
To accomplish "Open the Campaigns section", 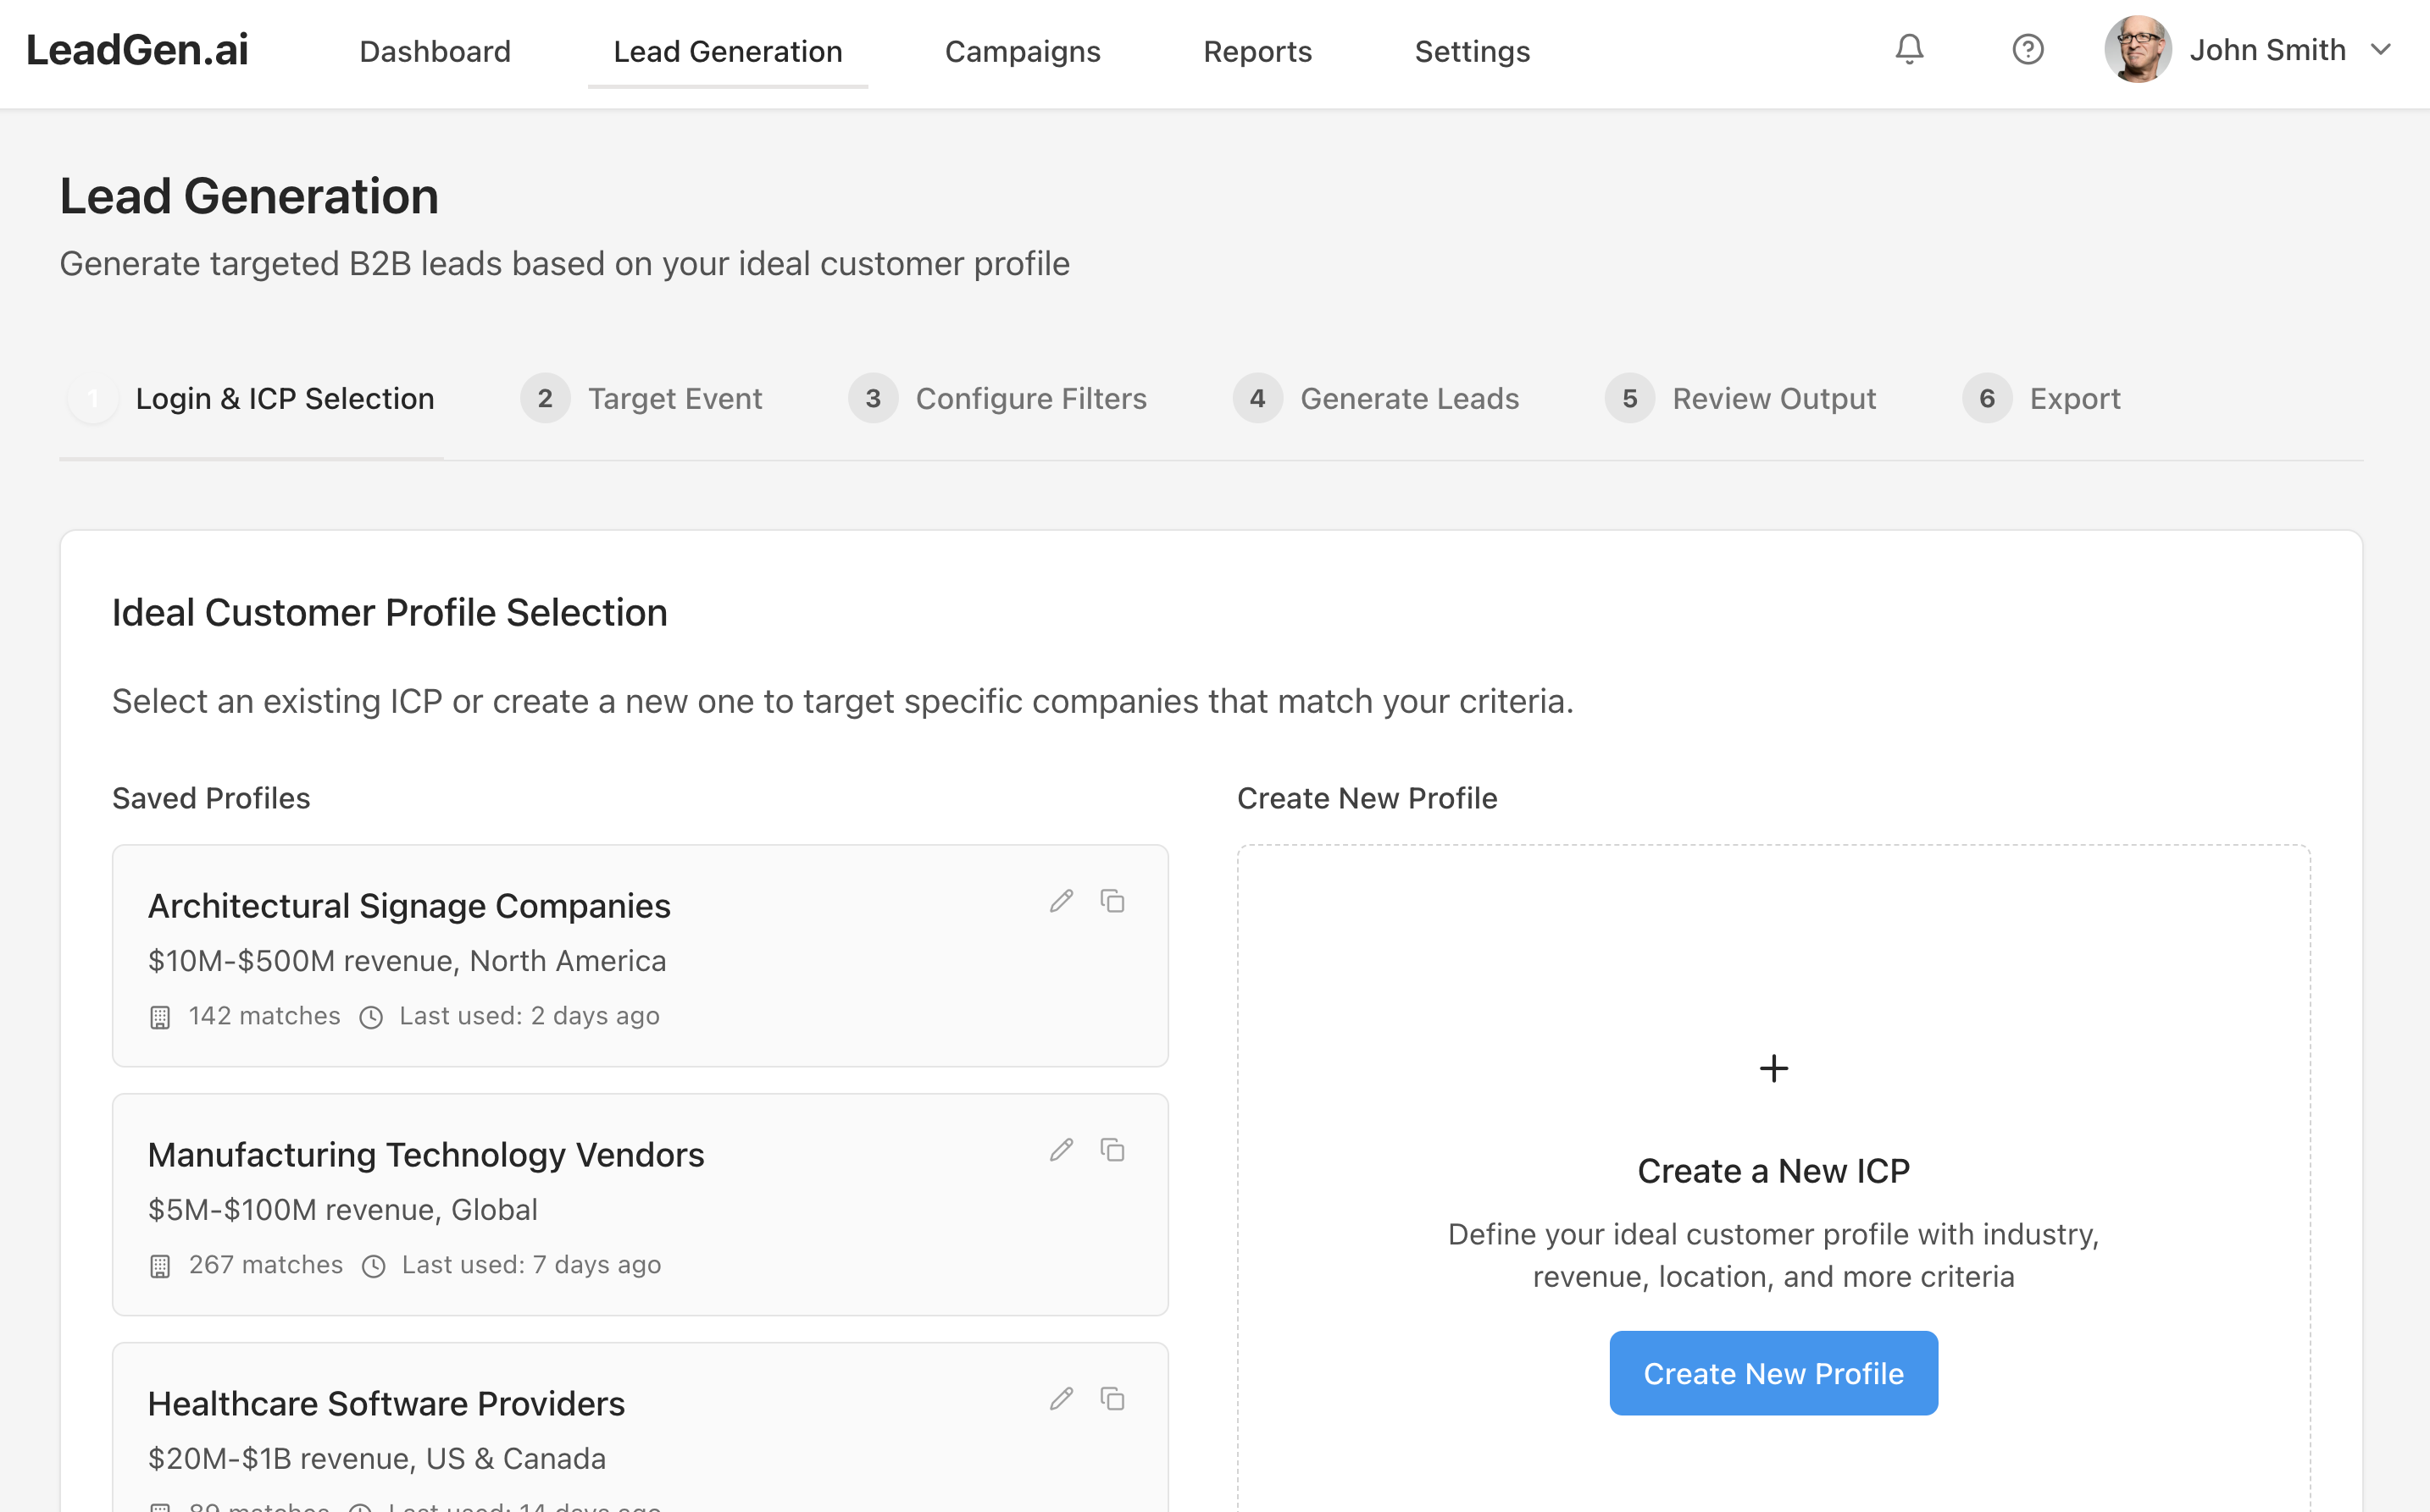I will pos(1022,51).
